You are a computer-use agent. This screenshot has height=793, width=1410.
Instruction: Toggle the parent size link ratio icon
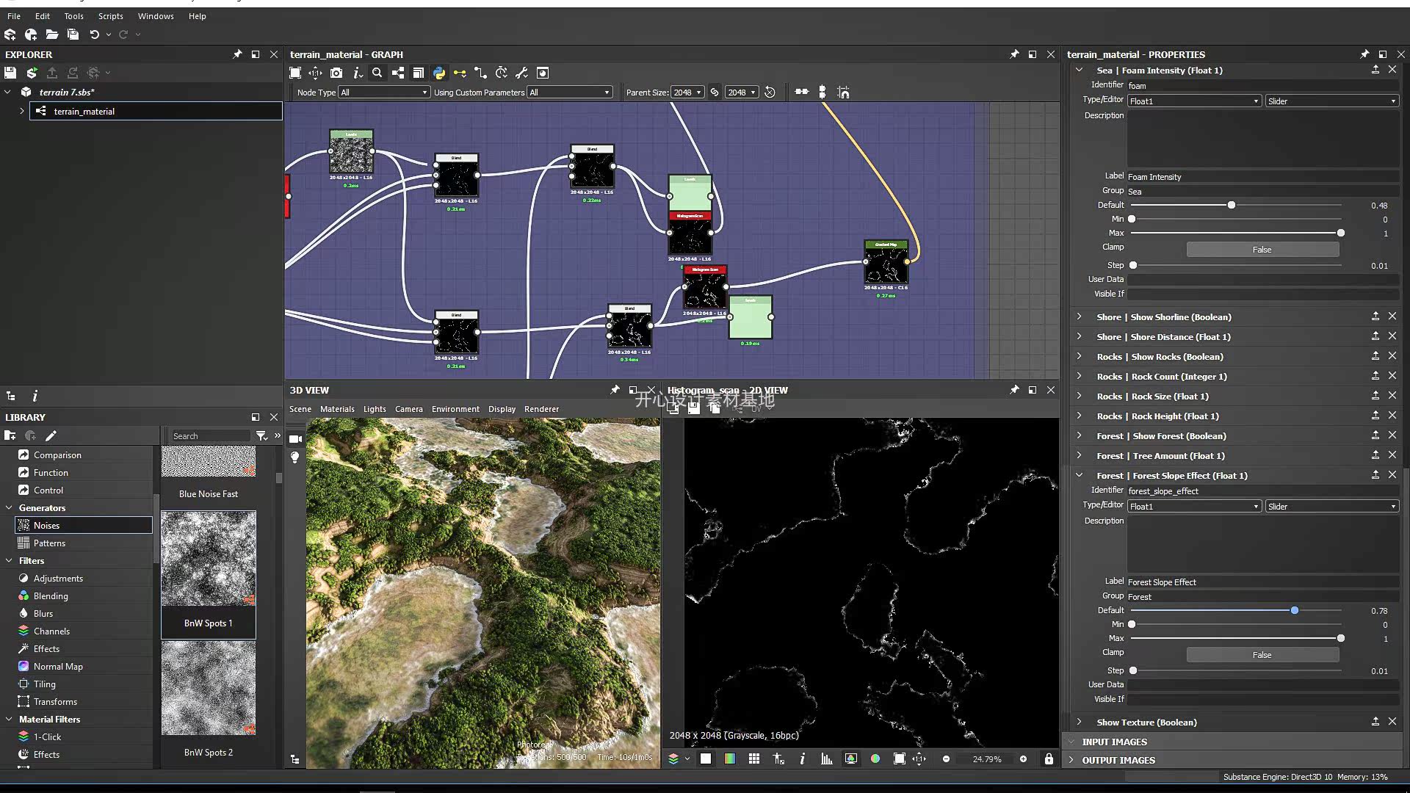[x=714, y=93]
